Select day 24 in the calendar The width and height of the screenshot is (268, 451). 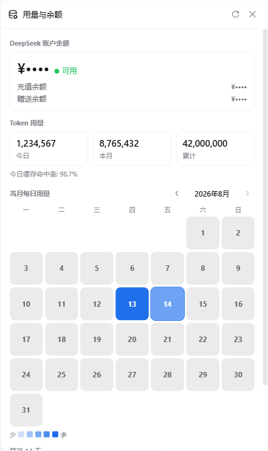pyautogui.click(x=26, y=374)
